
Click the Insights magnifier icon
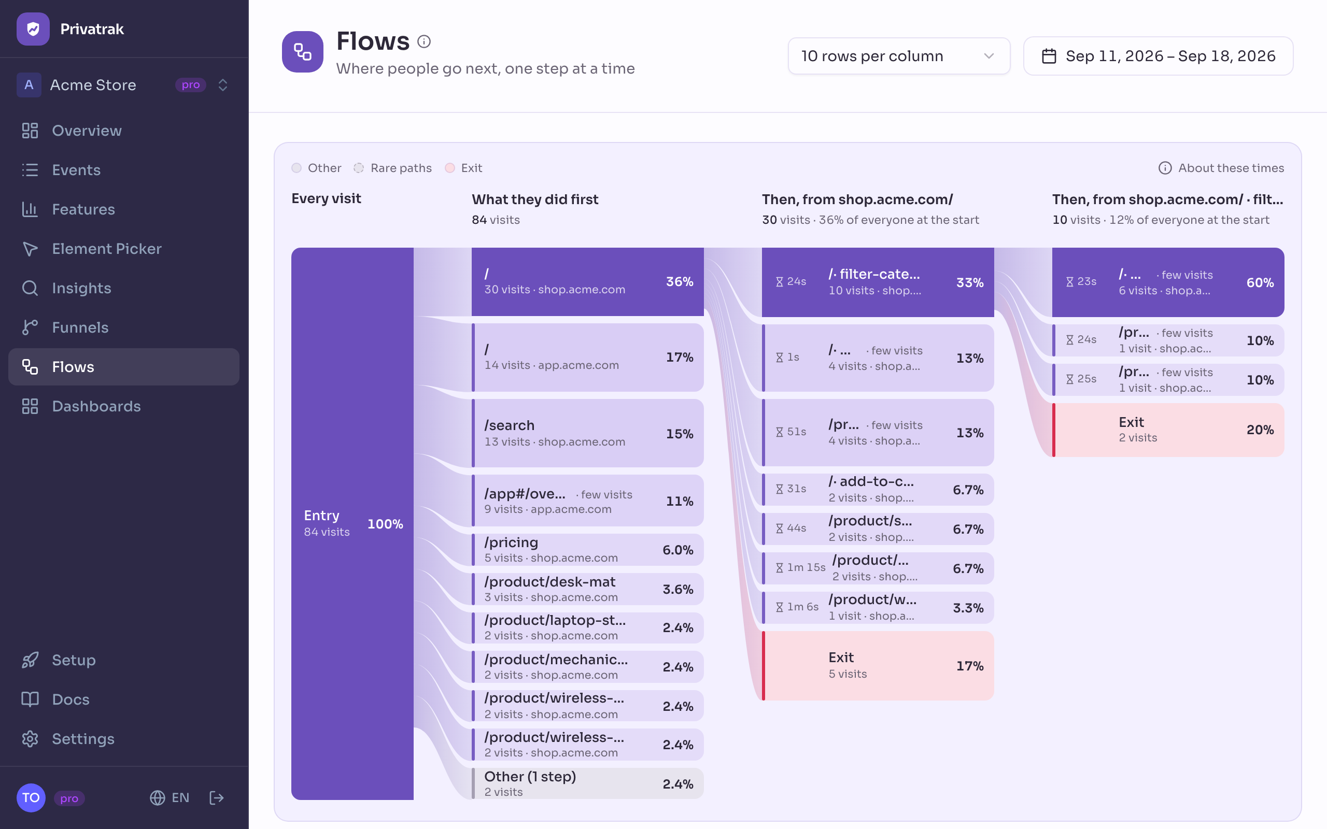tap(30, 289)
